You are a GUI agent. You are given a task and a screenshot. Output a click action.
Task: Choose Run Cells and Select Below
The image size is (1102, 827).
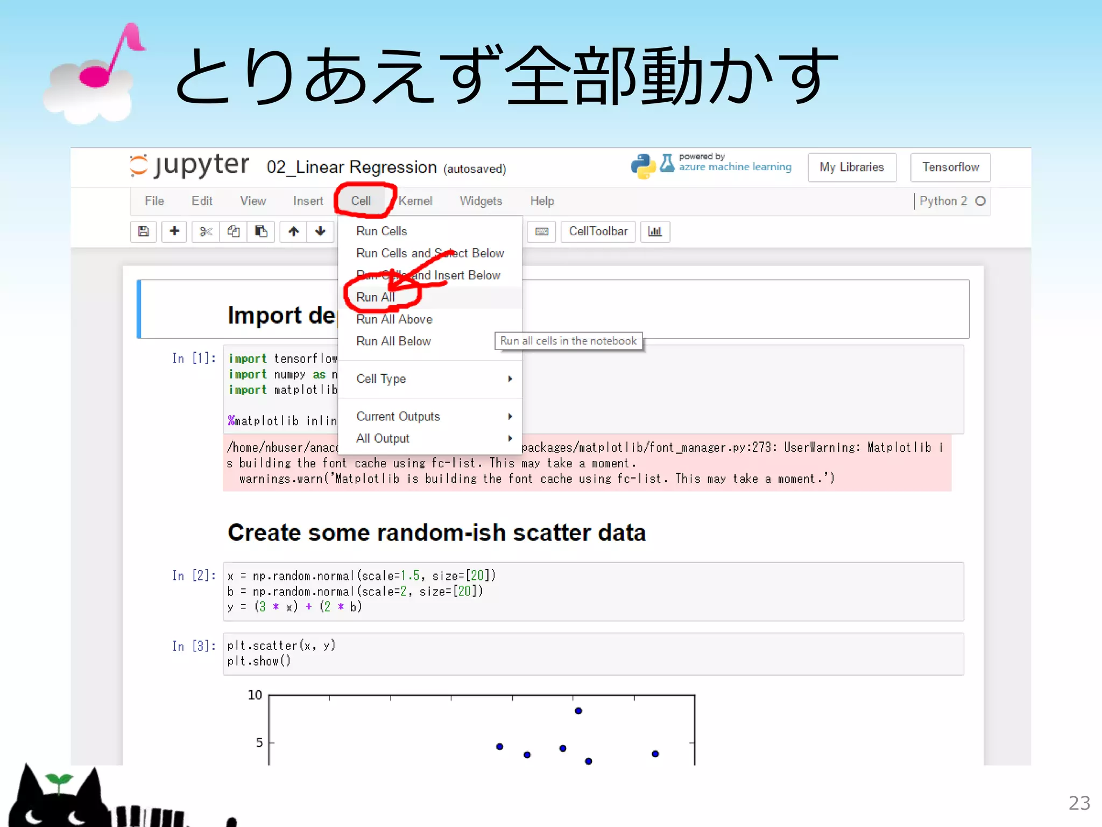coord(430,253)
